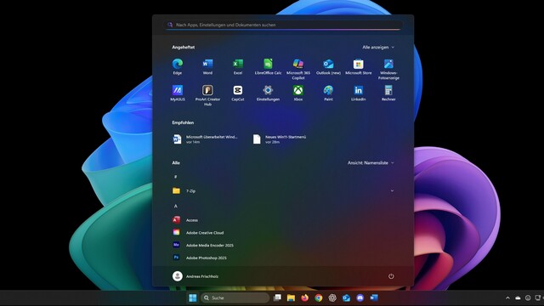This screenshot has height=306, width=544.
Task: Expand the 7-Zip folder chevron
Action: click(392, 190)
